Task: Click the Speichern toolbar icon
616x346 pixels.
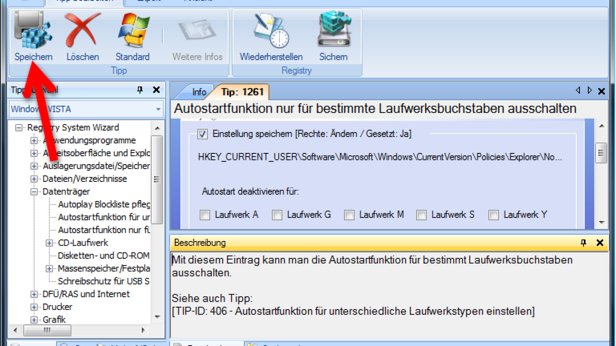Action: pos(33,35)
